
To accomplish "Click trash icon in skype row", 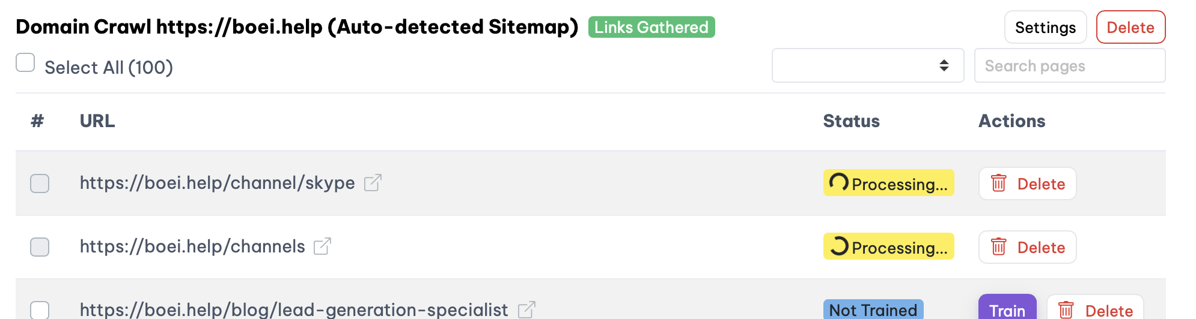I will pos(999,183).
